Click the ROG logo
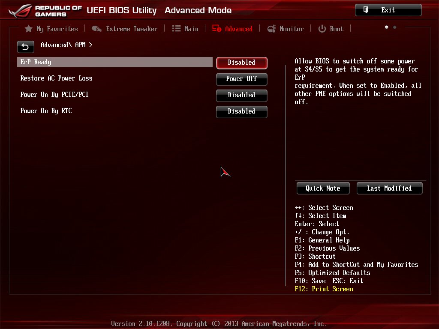The width and height of the screenshot is (439, 329). (x=20, y=11)
